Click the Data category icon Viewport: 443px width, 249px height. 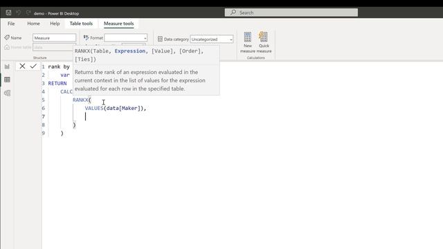160,39
